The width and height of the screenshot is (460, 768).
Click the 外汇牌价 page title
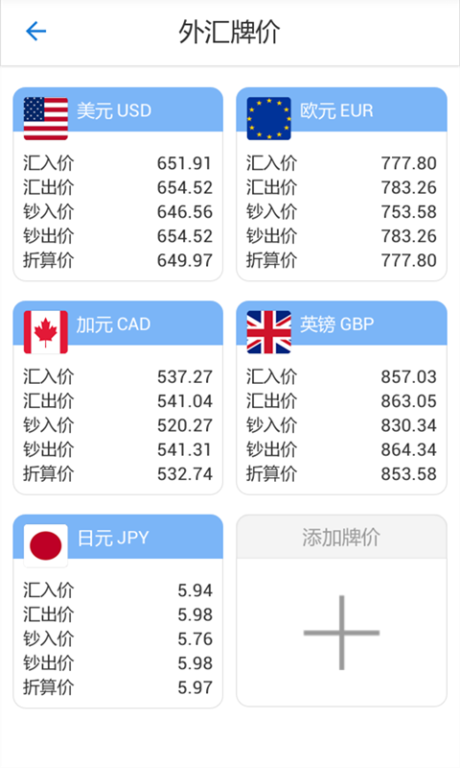tap(229, 32)
